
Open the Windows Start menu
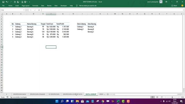point(57,101)
